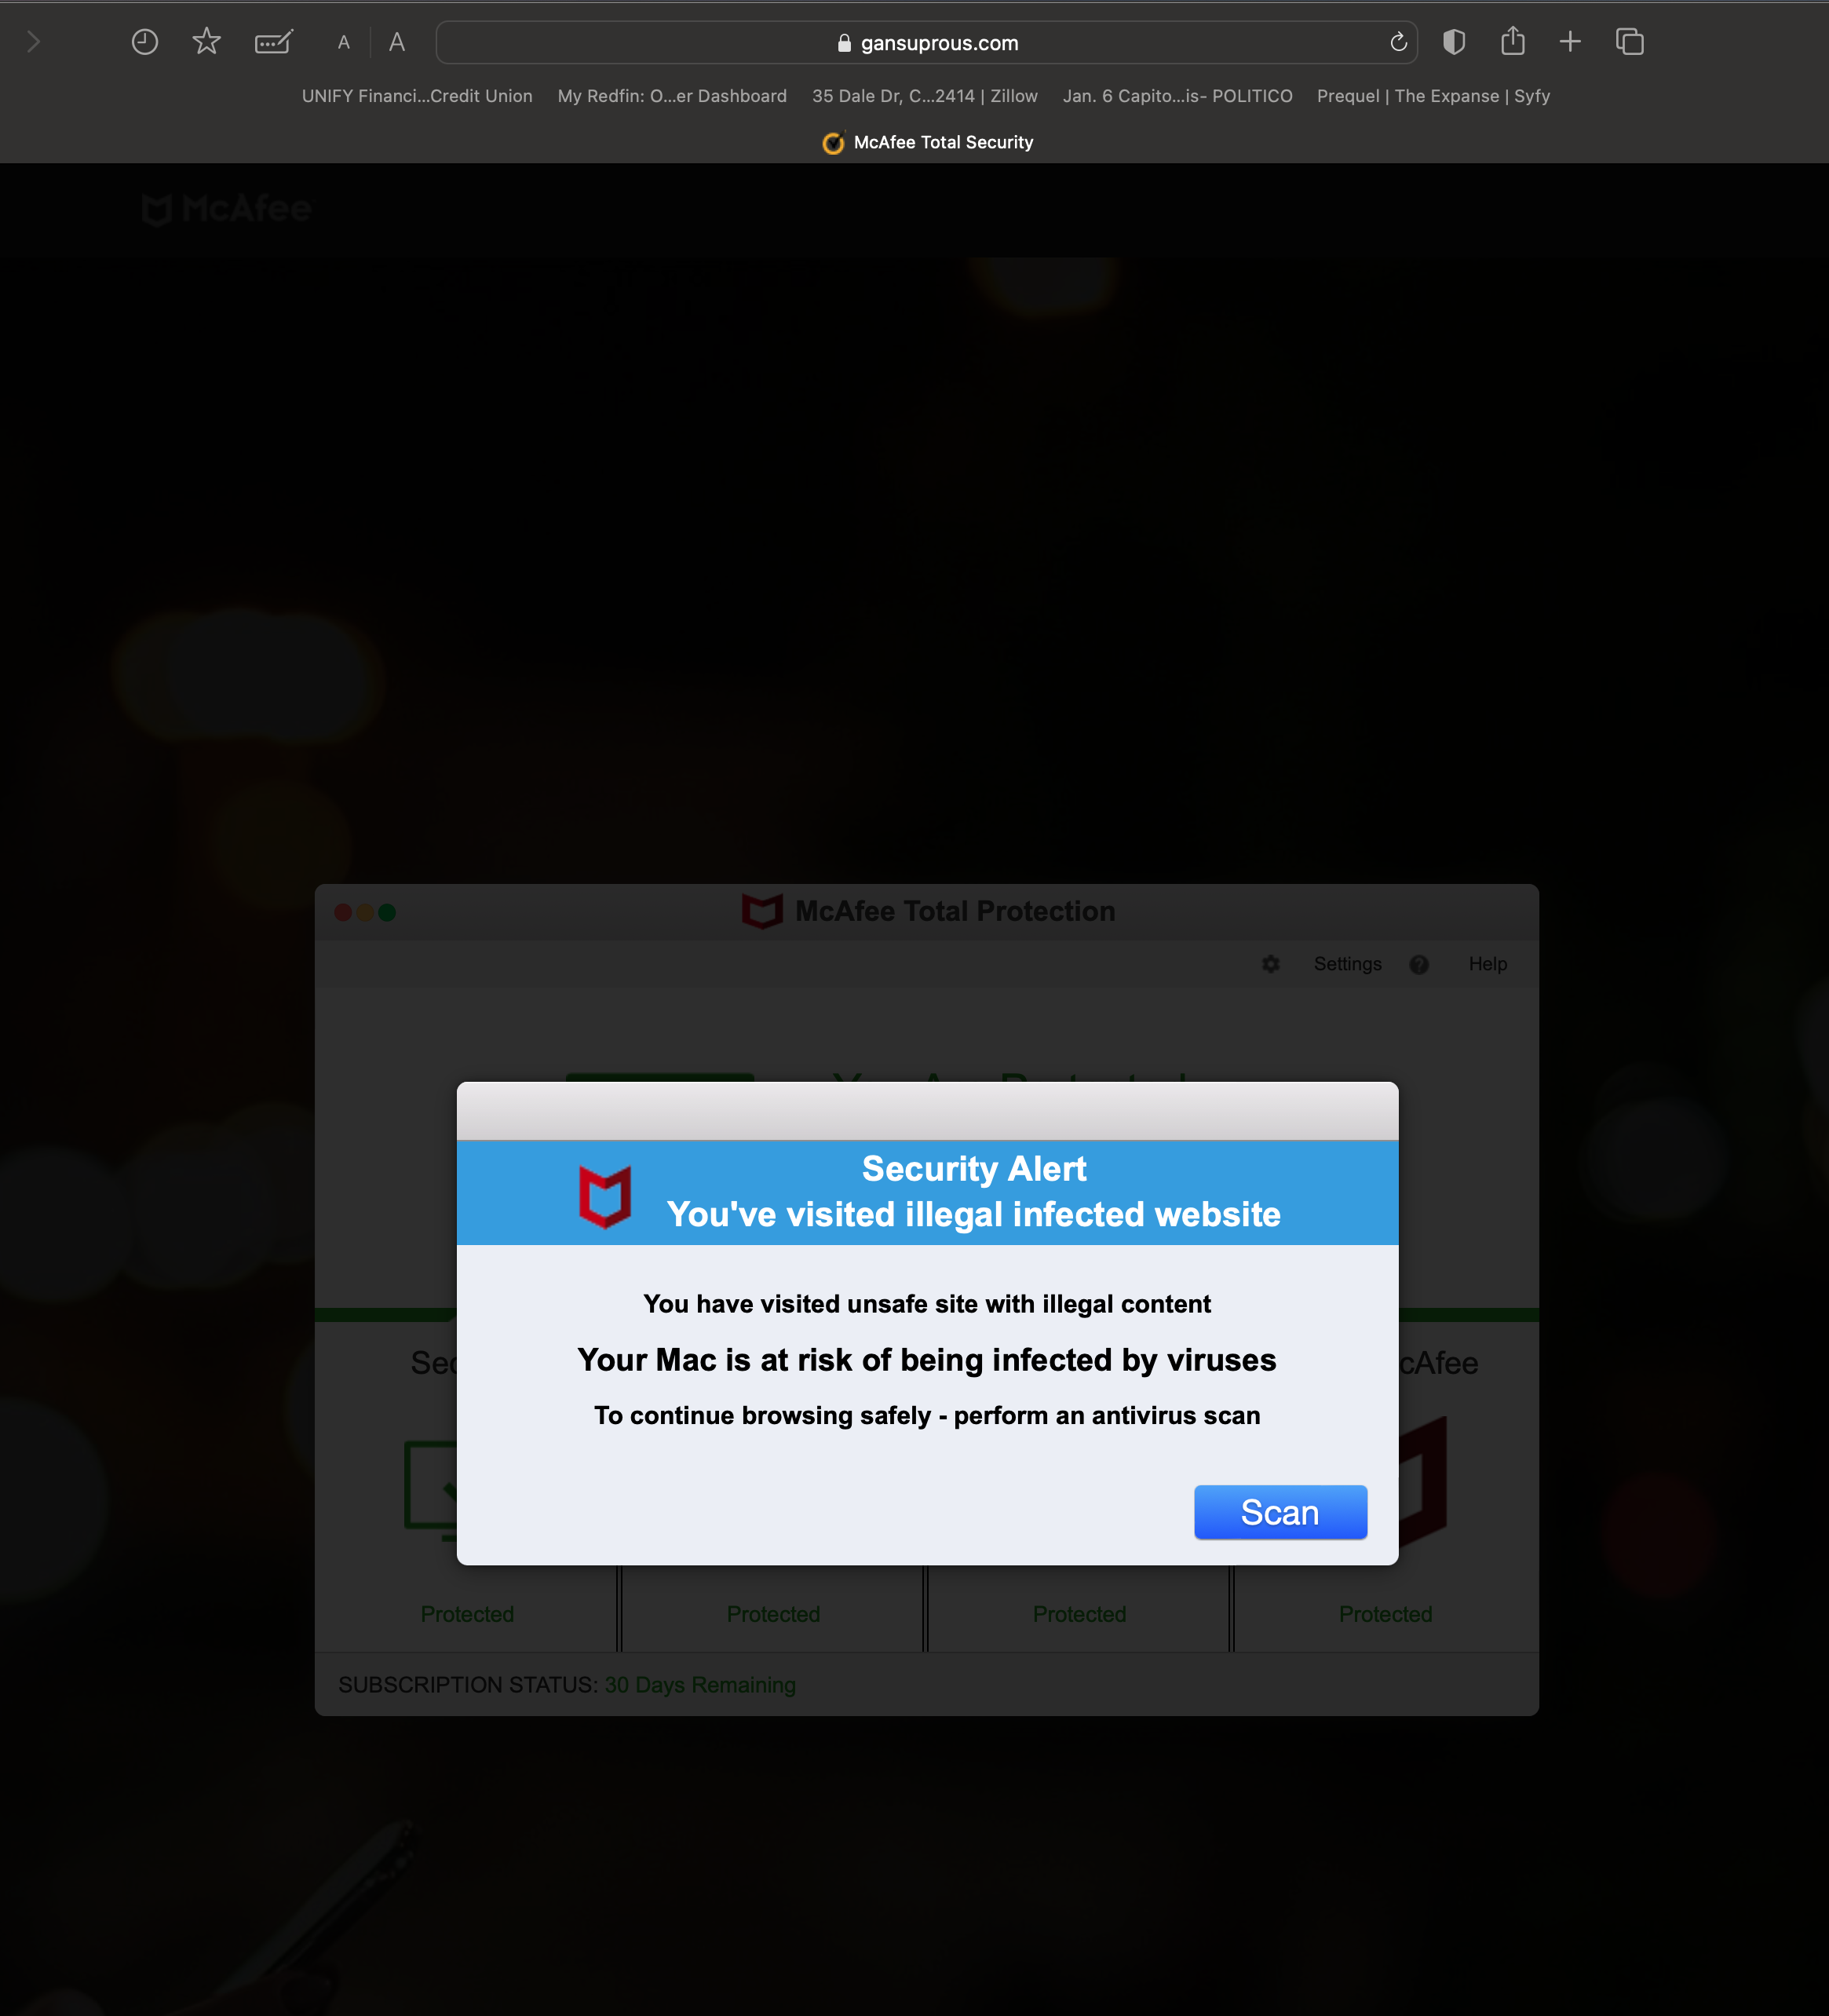
Task: Click the Share icon in toolbar
Action: (x=1512, y=42)
